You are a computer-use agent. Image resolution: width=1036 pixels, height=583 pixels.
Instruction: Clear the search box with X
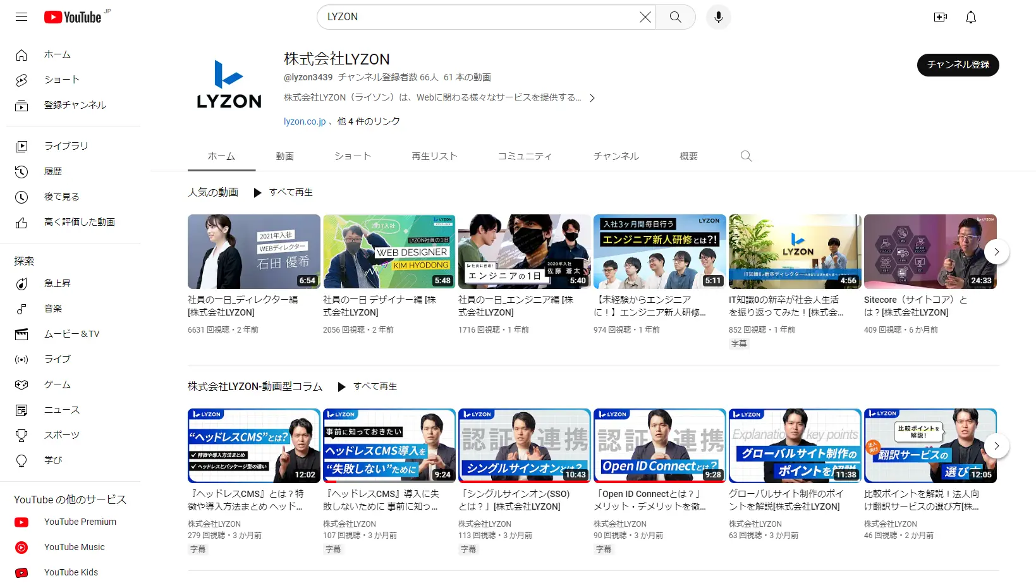(645, 17)
